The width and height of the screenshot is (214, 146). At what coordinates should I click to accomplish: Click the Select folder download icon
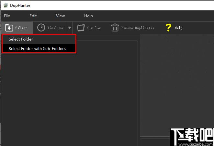9,28
